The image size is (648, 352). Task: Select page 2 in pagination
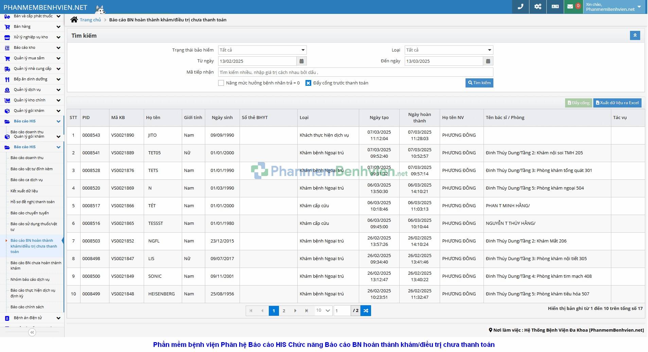tap(284, 310)
